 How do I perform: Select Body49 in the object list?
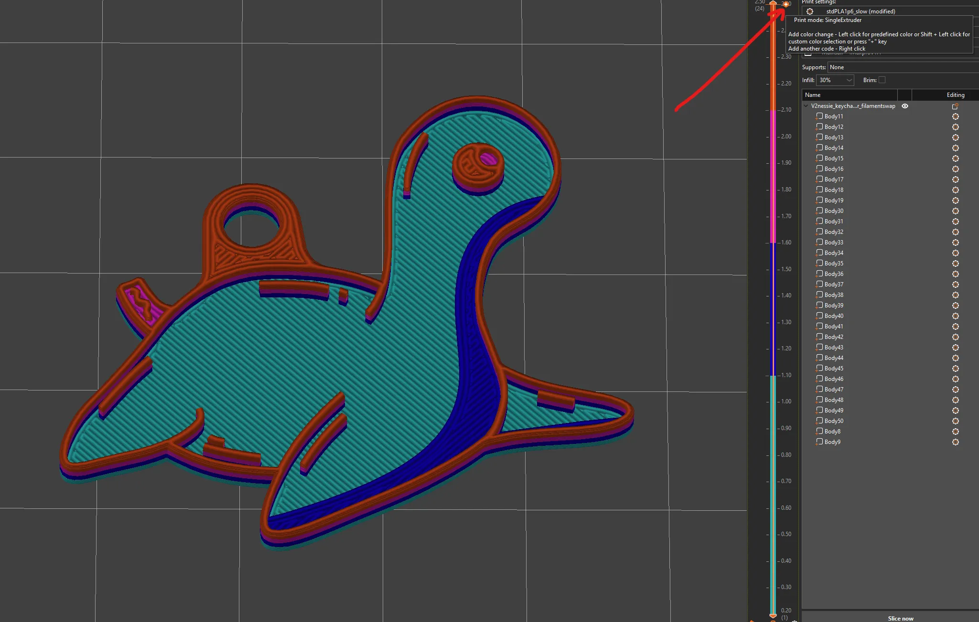point(834,411)
